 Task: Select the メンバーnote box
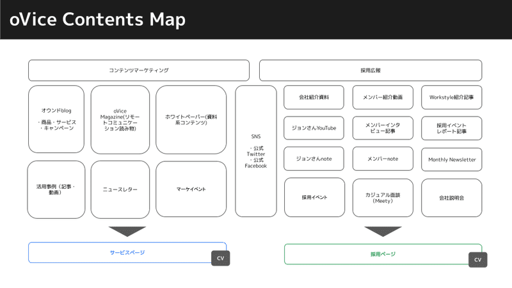pyautogui.click(x=383, y=159)
